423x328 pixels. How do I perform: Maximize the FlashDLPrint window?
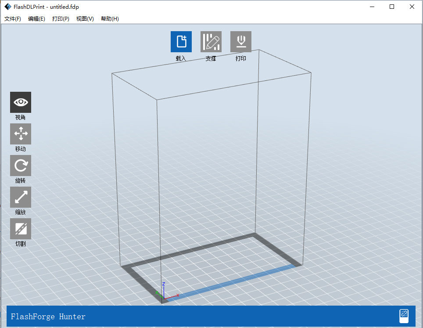click(x=392, y=7)
